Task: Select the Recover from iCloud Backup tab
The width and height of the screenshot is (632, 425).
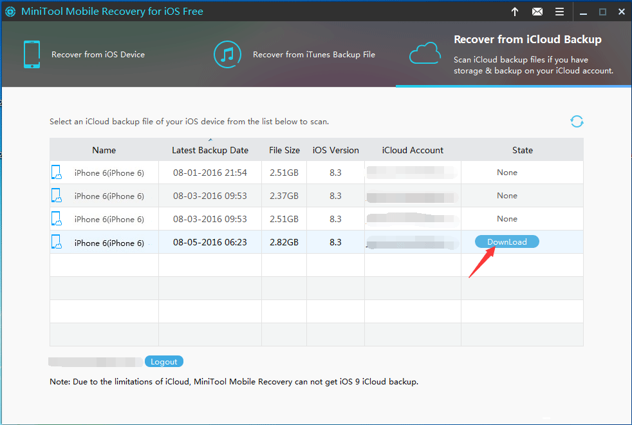Action: [513, 54]
